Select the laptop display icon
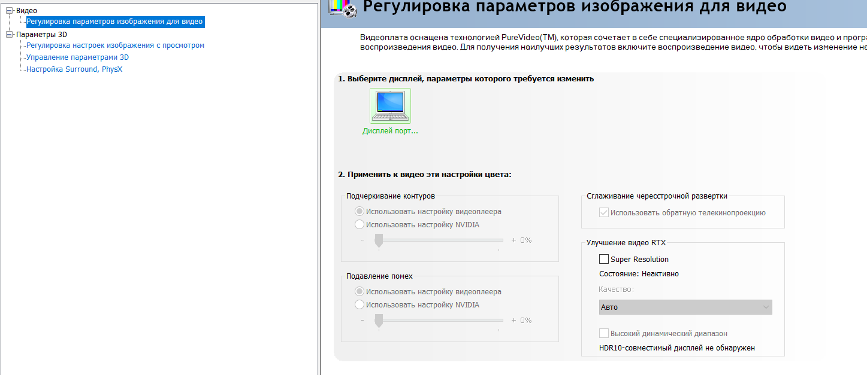This screenshot has width=867, height=375. click(390, 106)
